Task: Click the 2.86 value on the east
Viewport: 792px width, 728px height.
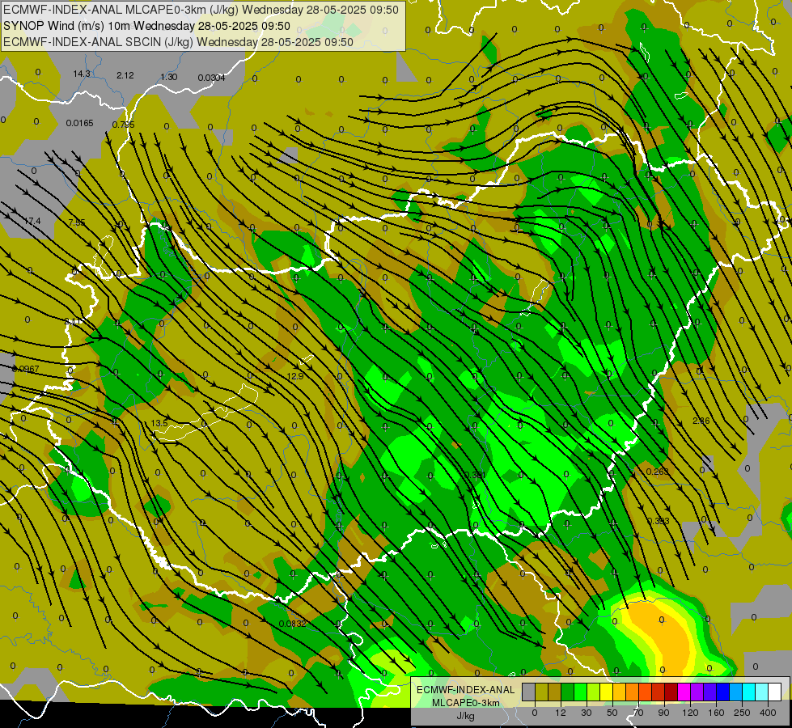Action: 701,421
